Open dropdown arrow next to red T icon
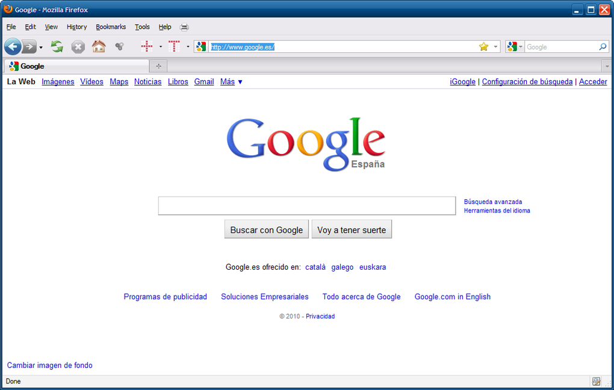The width and height of the screenshot is (614, 390). tap(188, 46)
